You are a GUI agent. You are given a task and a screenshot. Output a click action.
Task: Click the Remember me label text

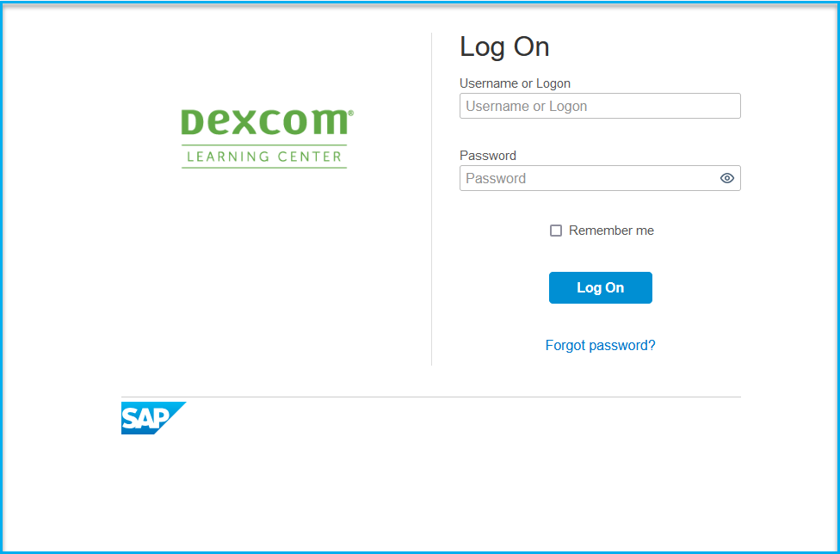611,231
